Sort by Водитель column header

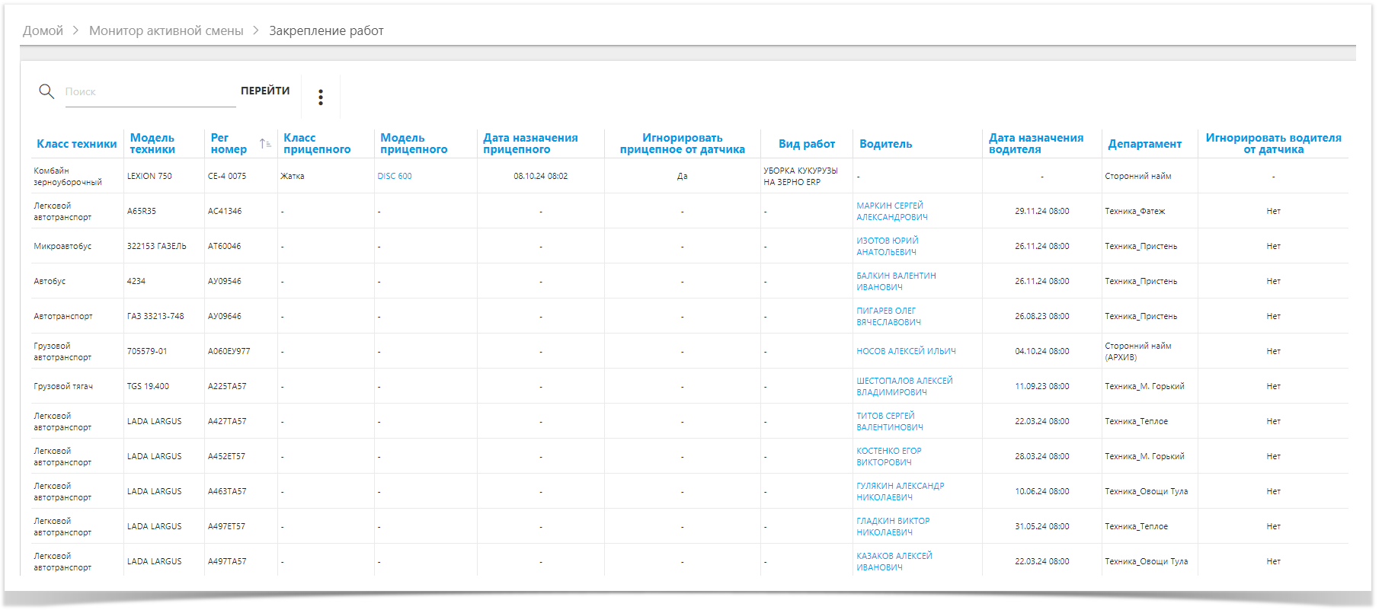[x=885, y=144]
